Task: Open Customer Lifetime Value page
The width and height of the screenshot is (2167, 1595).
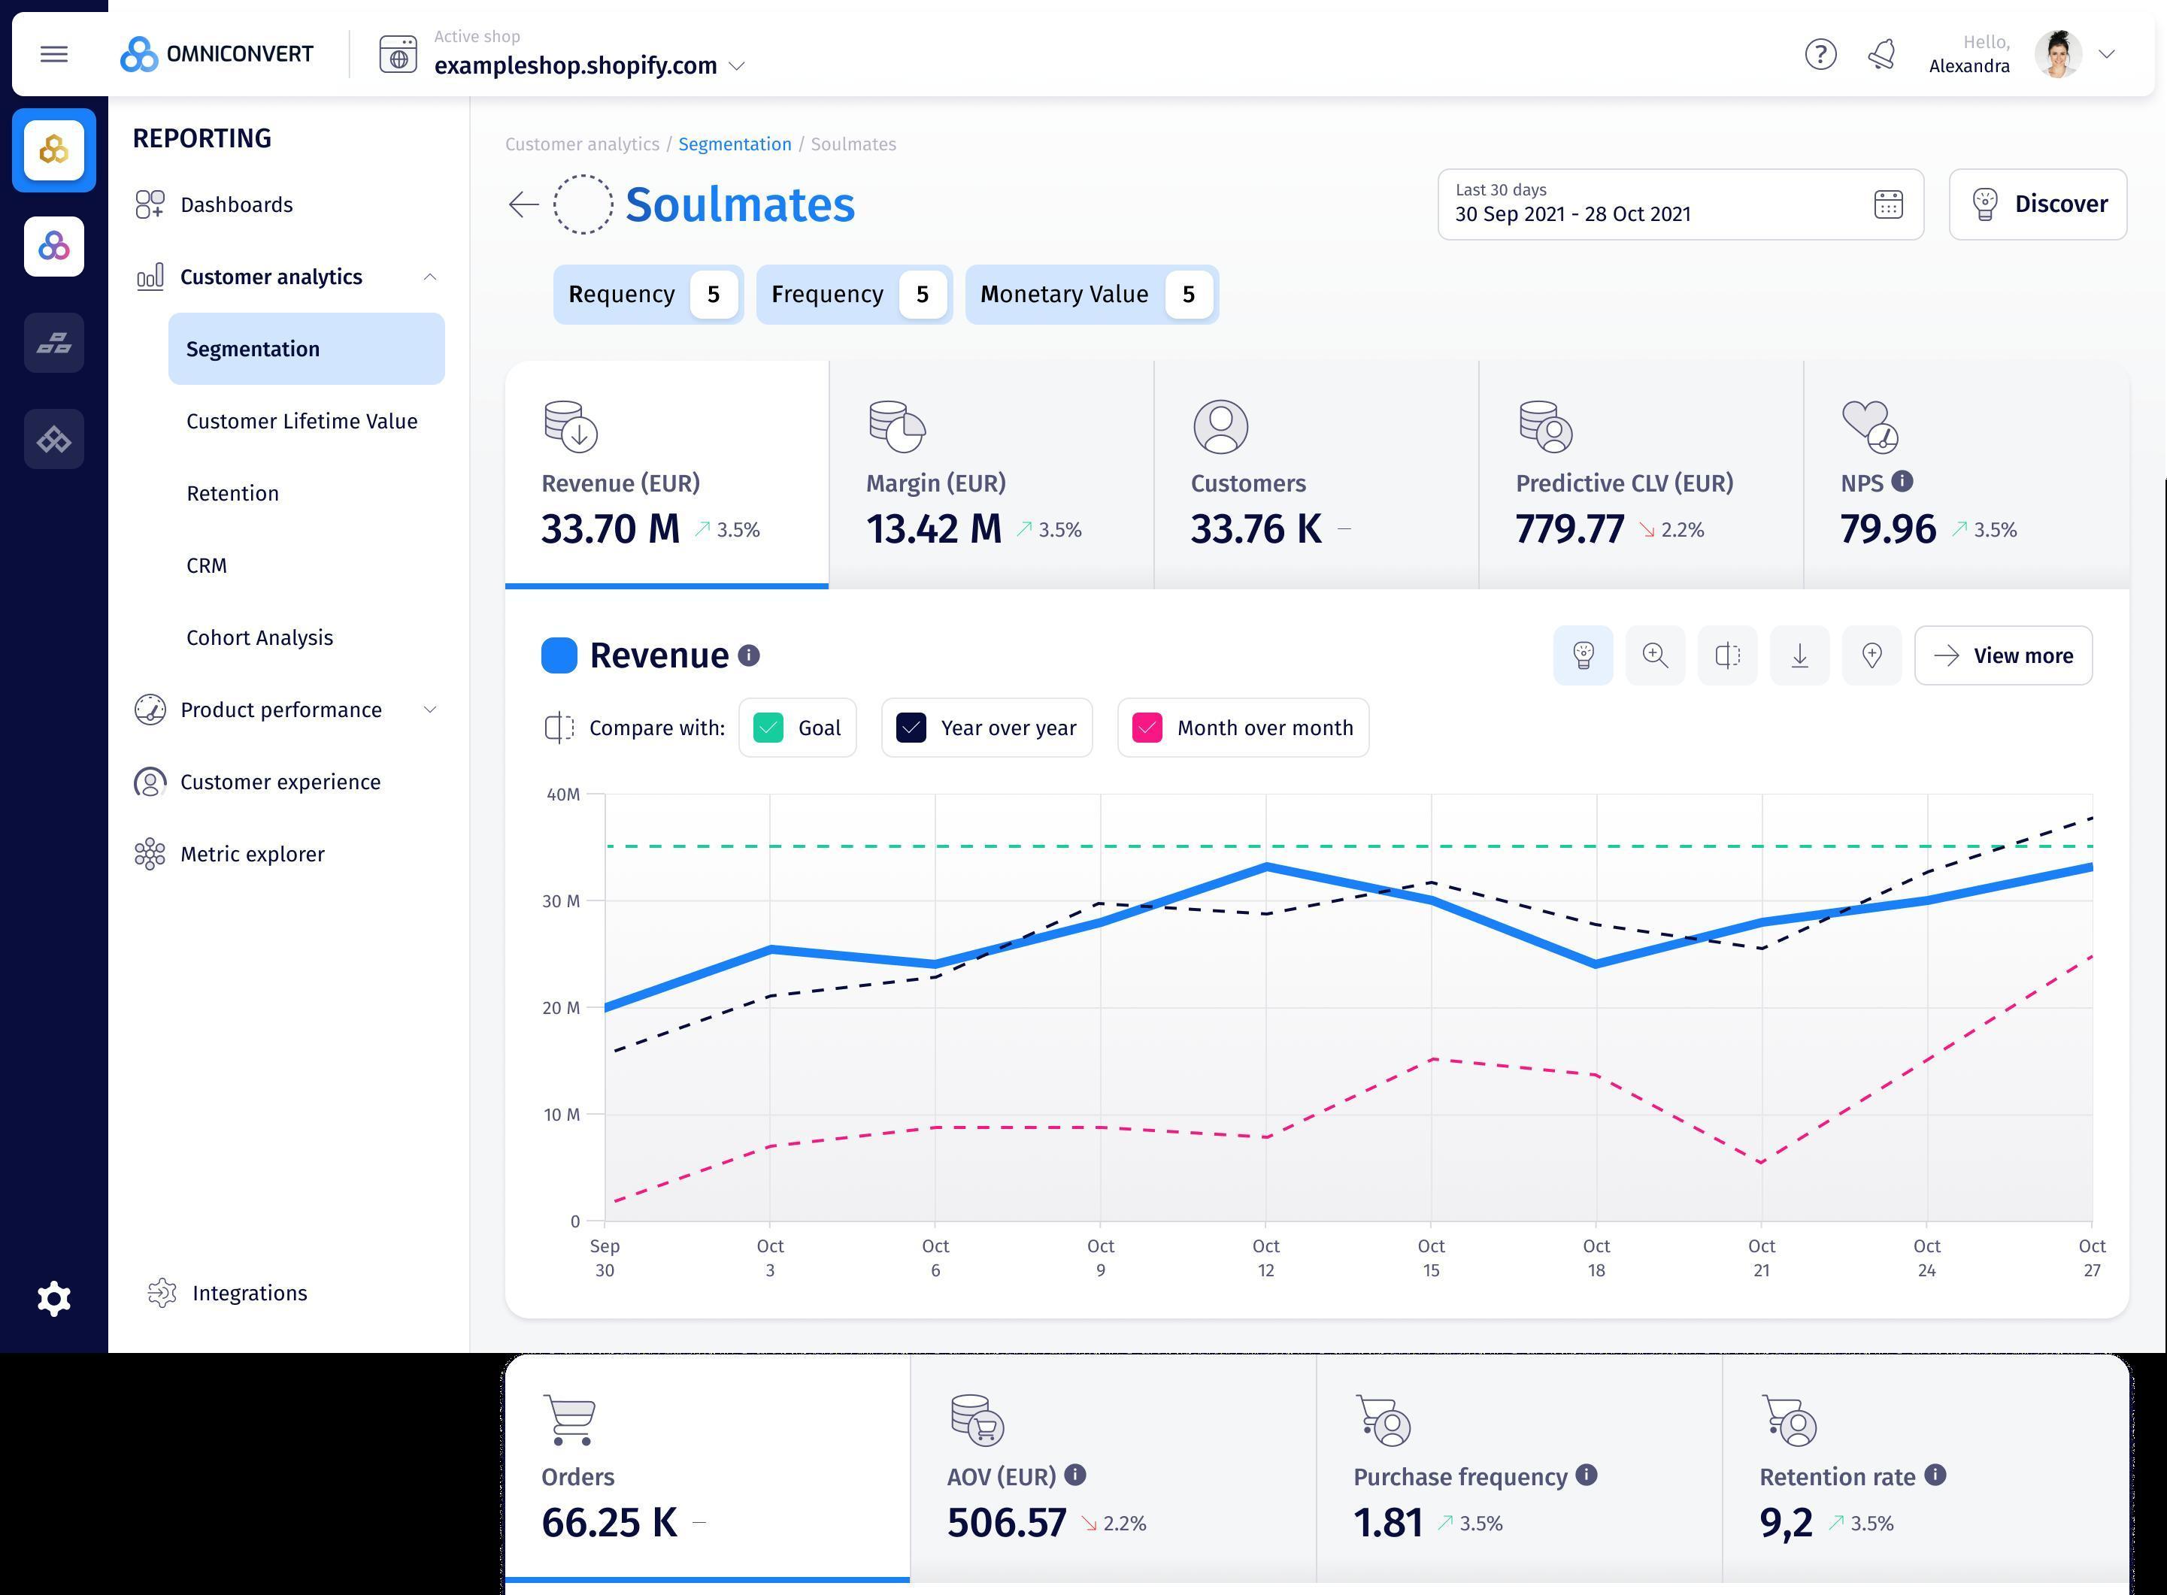Action: [302, 421]
